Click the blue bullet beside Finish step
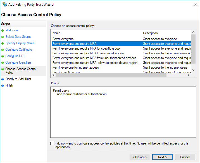This screenshot has width=200, height=163. [3, 86]
